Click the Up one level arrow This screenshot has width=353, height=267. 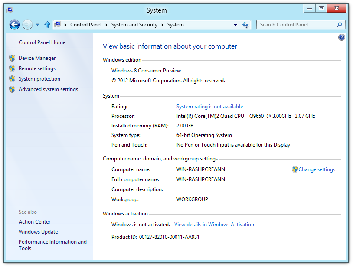(x=47, y=25)
